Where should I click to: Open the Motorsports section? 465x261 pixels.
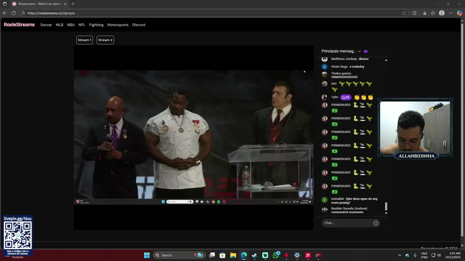coord(118,25)
